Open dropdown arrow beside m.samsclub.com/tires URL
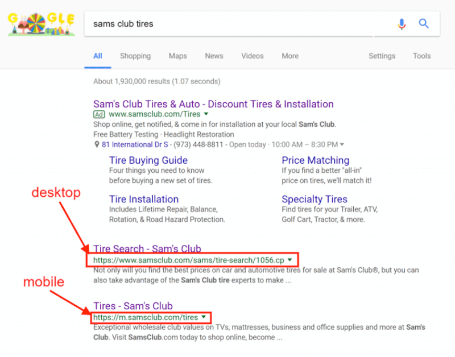Image resolution: width=455 pixels, height=357 pixels. click(204, 317)
